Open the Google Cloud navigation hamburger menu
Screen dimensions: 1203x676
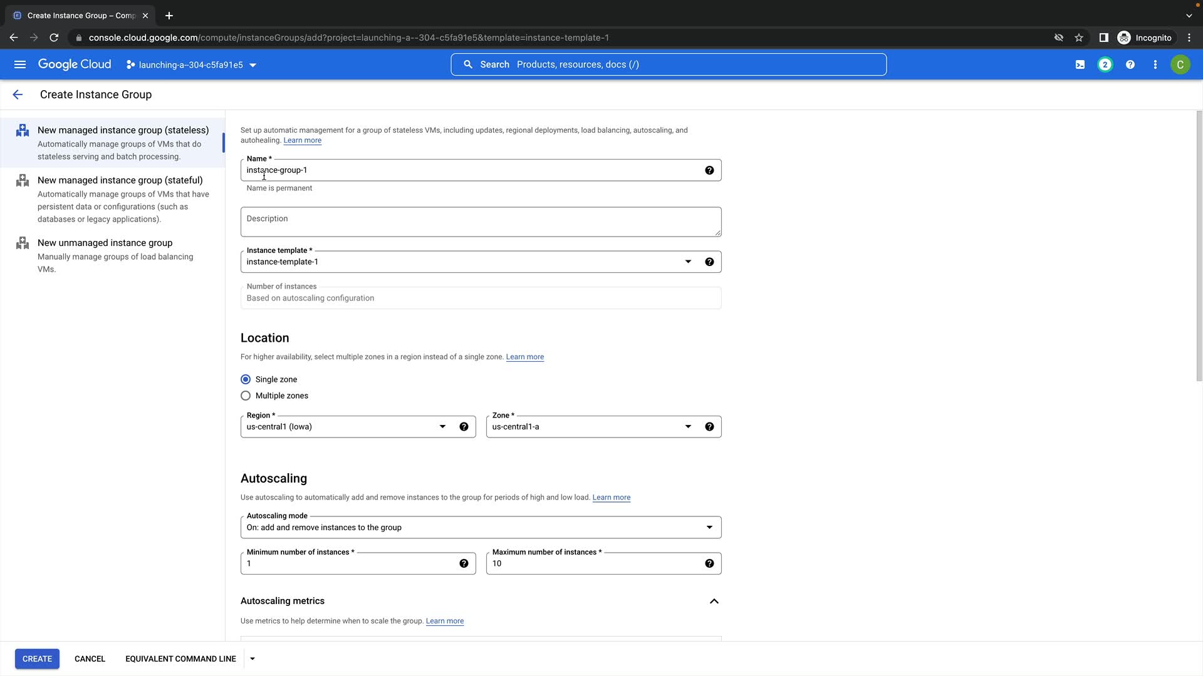(x=20, y=64)
